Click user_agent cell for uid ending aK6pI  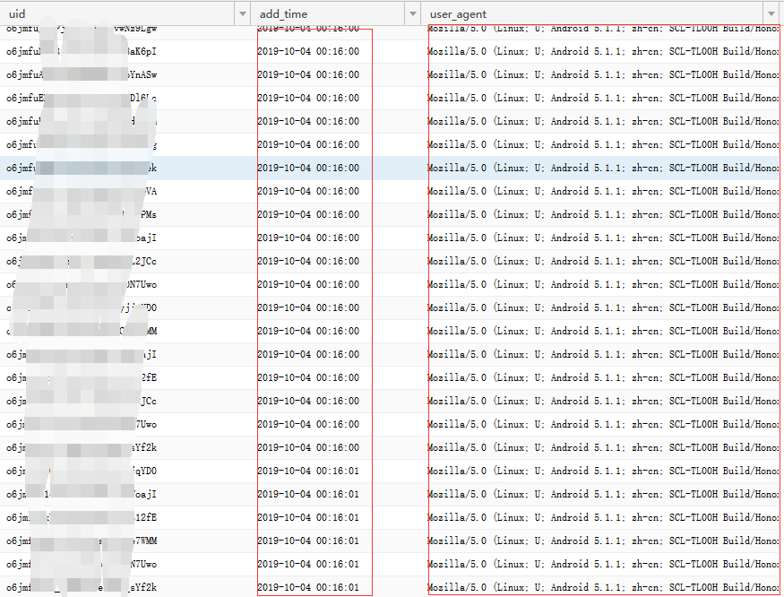tap(602, 51)
